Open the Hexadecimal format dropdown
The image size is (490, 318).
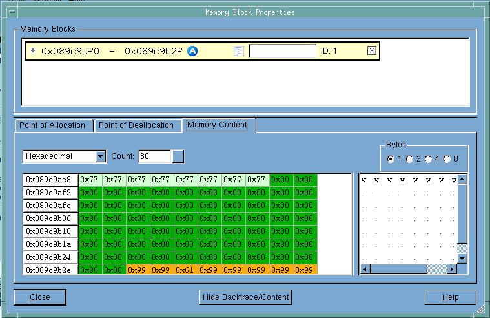pos(100,156)
